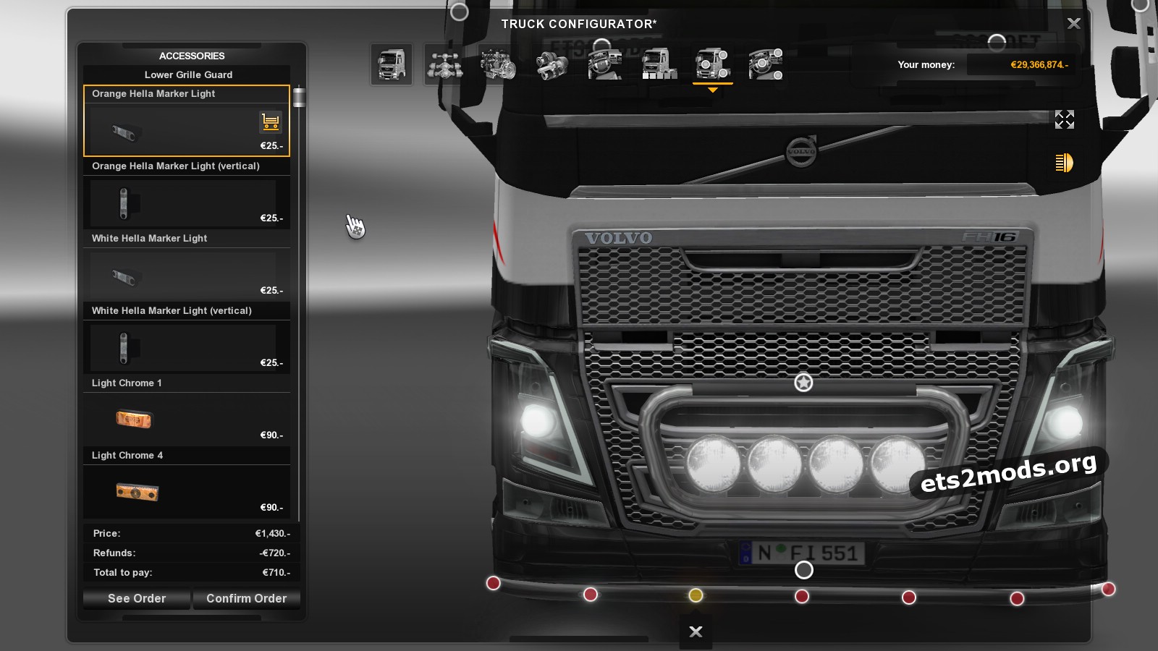Select the yellow accessory slot on the lower bar
The height and width of the screenshot is (651, 1158).
click(x=696, y=595)
